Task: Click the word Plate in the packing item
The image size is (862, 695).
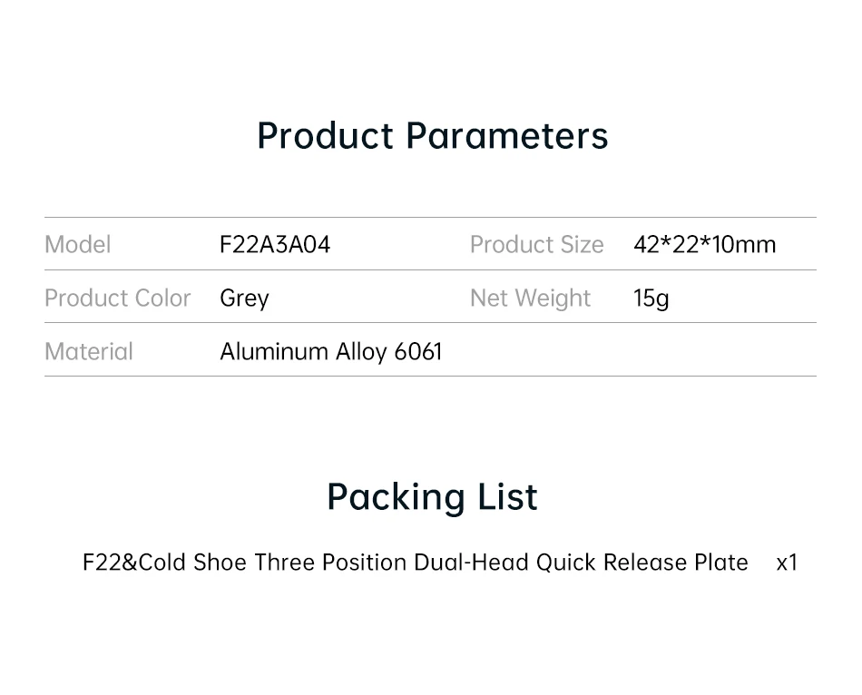Action: click(721, 563)
